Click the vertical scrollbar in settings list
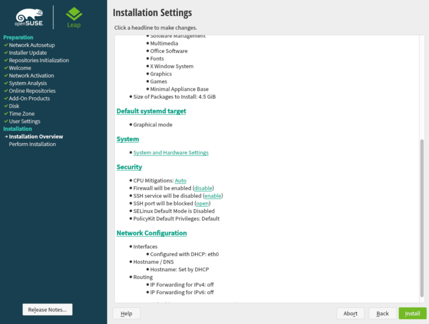Screen dimensions: 429x324 pos(422,218)
